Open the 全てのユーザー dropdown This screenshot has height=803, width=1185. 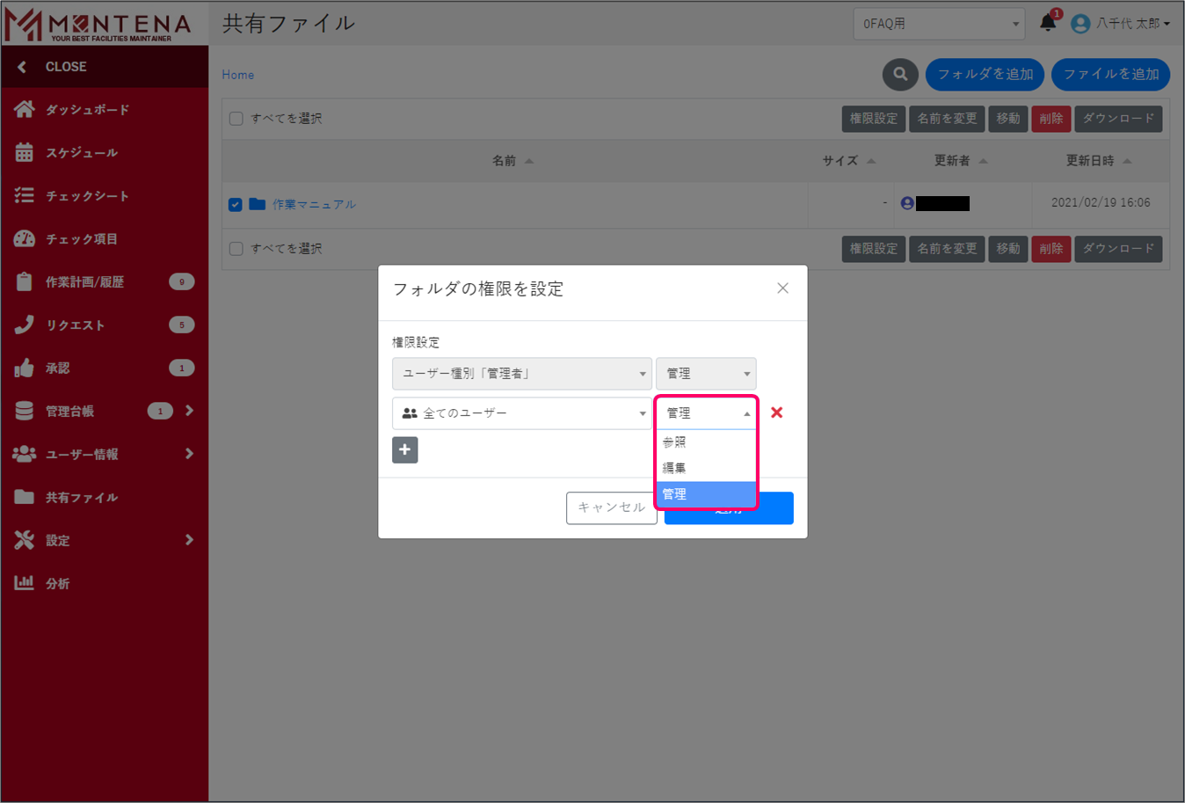522,413
